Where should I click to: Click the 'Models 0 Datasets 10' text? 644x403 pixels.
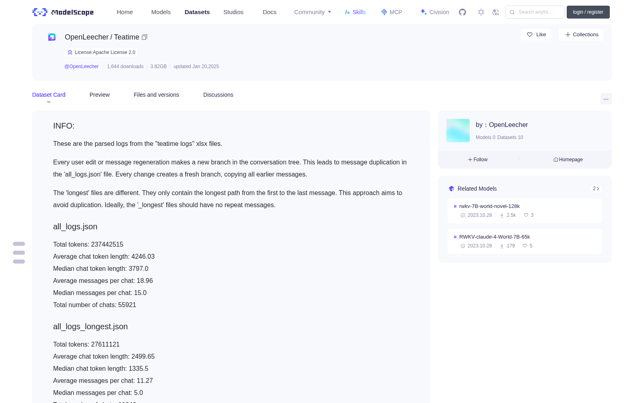[x=500, y=137]
